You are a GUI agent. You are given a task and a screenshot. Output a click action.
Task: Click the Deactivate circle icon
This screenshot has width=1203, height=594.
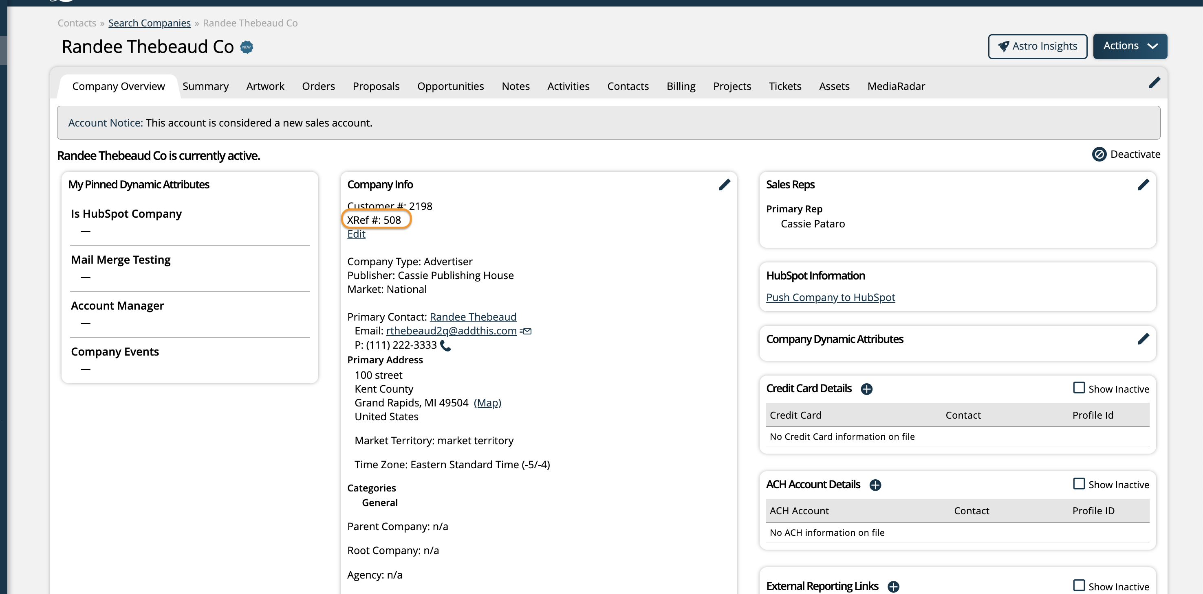coord(1099,154)
